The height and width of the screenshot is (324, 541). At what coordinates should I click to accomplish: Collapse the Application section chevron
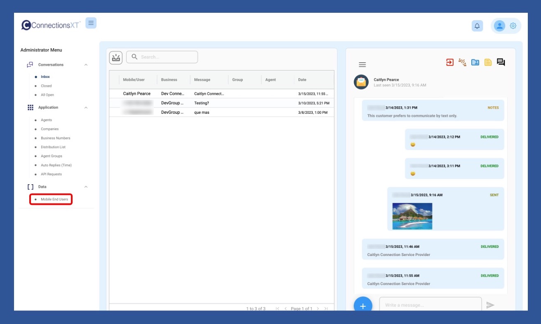pos(86,108)
